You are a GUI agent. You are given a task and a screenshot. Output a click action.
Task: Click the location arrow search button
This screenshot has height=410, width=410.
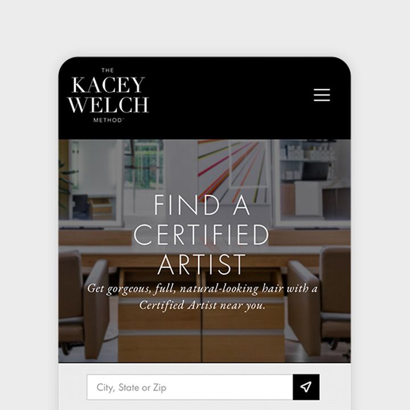(306, 387)
